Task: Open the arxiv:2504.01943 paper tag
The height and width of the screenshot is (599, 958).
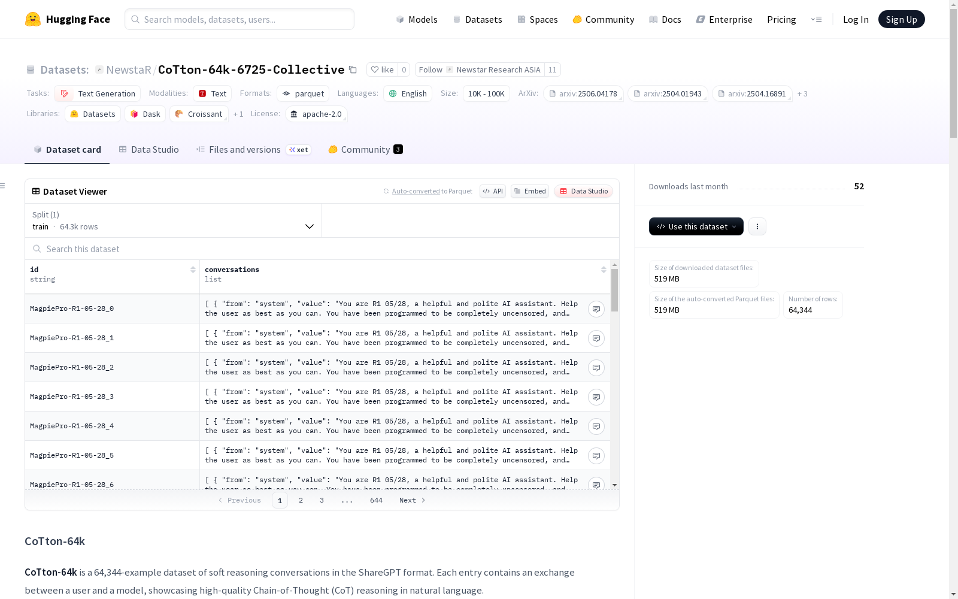Action: point(668,93)
